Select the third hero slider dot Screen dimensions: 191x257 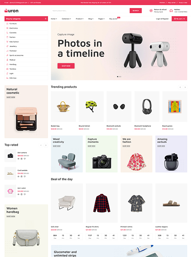click(x=121, y=76)
